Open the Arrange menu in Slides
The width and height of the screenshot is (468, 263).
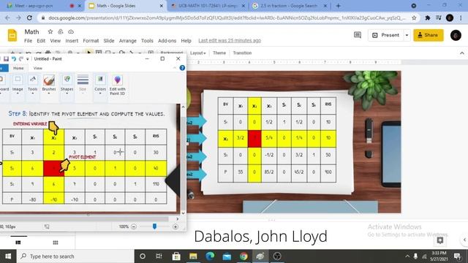coord(128,41)
